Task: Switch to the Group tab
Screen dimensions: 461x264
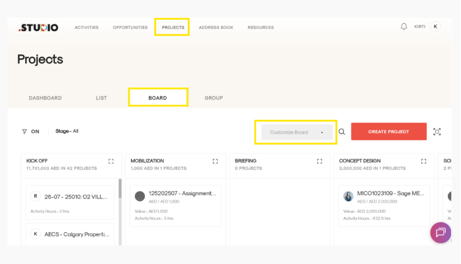Action: (x=214, y=98)
